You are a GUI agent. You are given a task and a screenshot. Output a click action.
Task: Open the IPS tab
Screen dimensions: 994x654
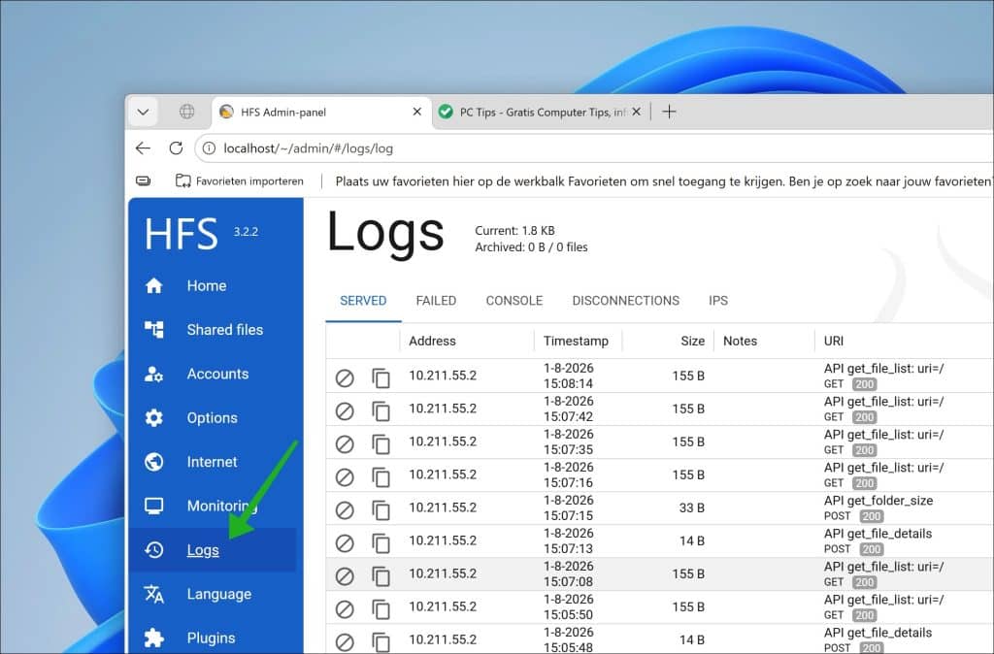(x=718, y=301)
